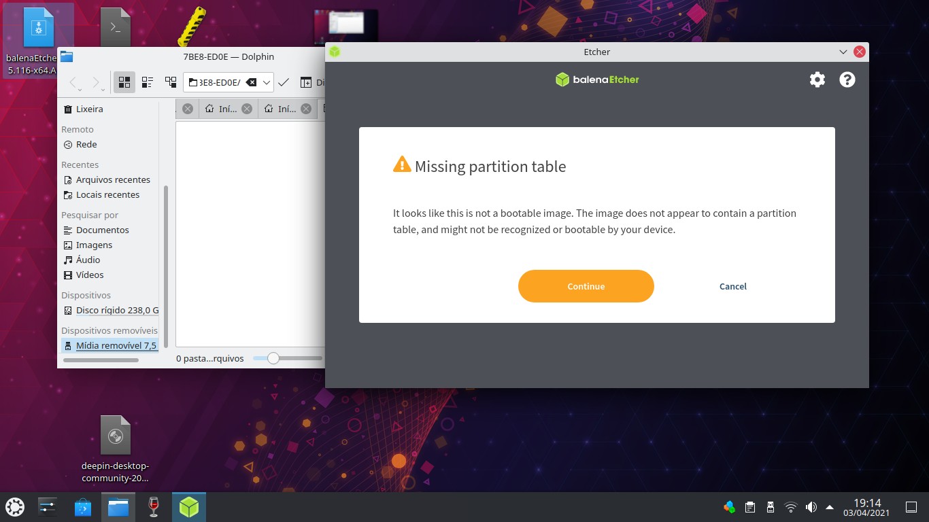This screenshot has height=522, width=929.
Task: Click show desktop button in taskbar
Action: tap(911, 507)
